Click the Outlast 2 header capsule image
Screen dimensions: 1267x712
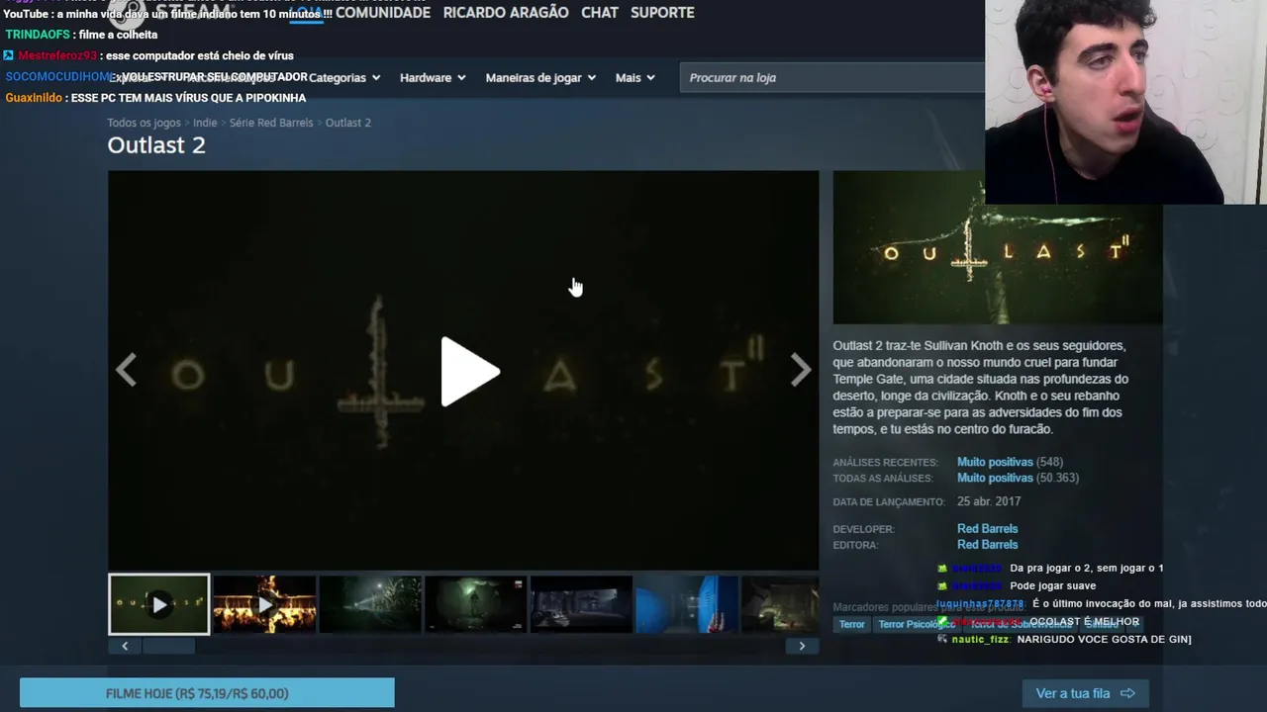click(998, 247)
